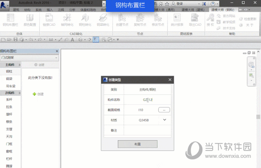Select 系杆 in the component list
The image size is (261, 168).
[x=9, y=99]
